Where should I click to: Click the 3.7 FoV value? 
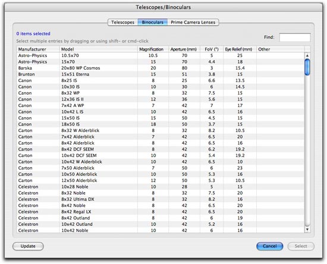212,124
